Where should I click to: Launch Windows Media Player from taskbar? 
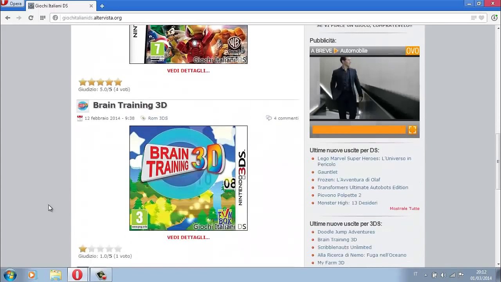point(32,275)
